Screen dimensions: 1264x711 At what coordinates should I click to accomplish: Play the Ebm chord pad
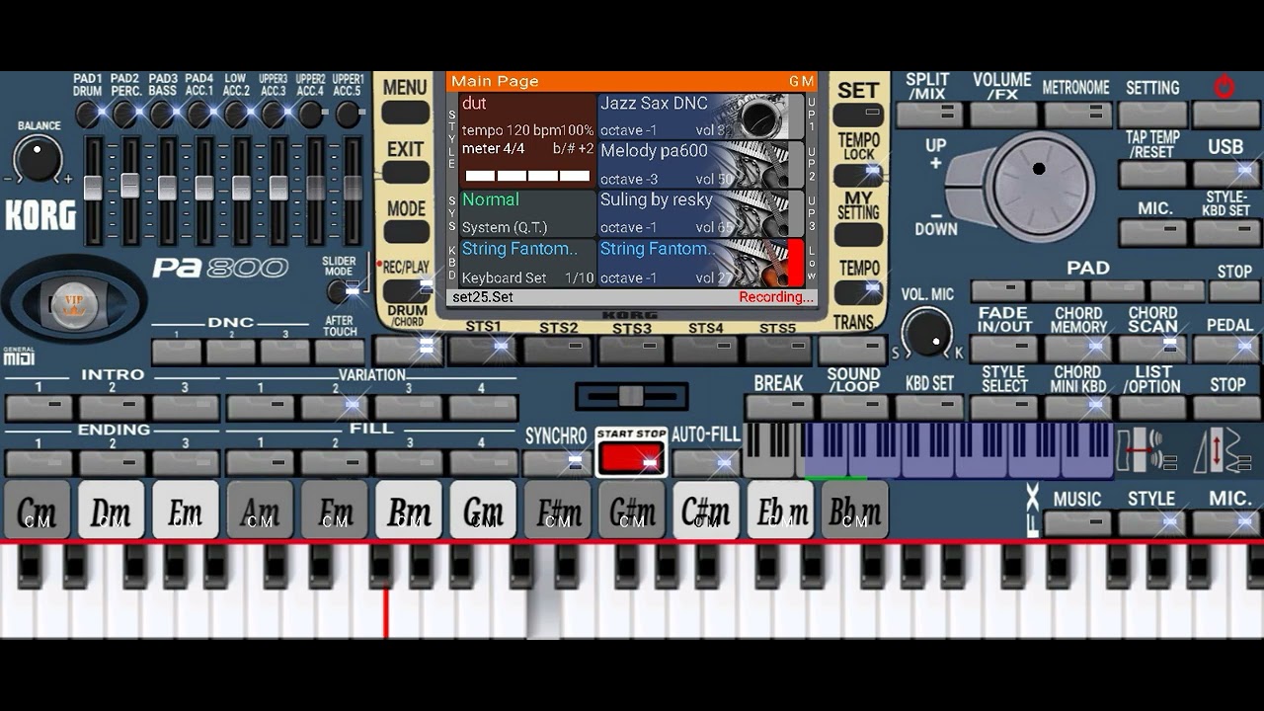tap(781, 511)
